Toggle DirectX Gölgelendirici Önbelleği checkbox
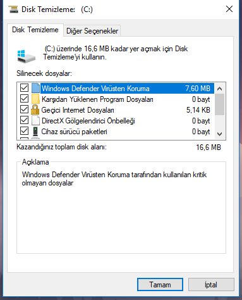 pos(24,120)
